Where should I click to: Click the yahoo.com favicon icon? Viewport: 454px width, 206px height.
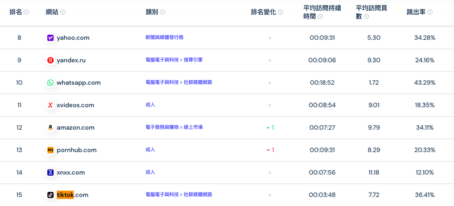[51, 38]
